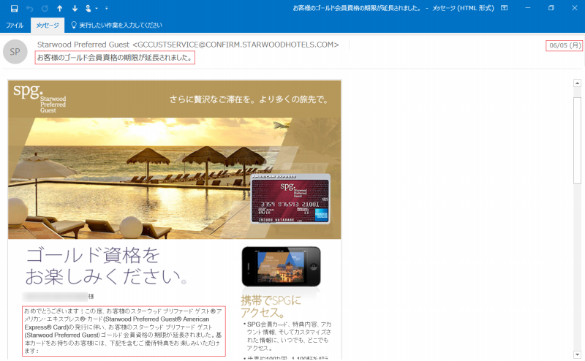Click the sender name Starwood Preferred Guest

tap(83, 45)
